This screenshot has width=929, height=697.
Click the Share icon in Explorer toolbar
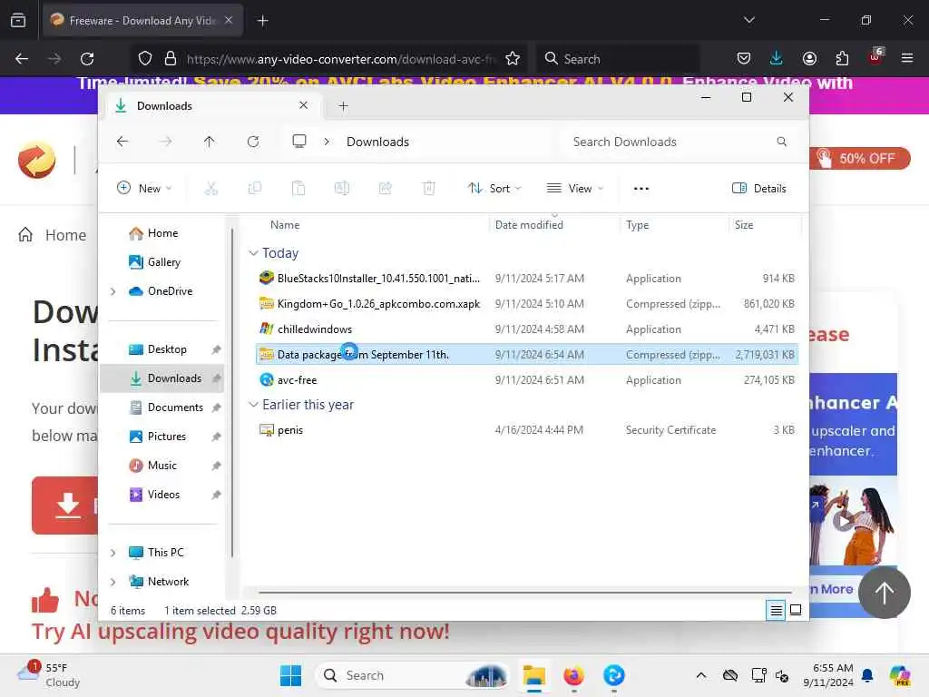tap(385, 189)
